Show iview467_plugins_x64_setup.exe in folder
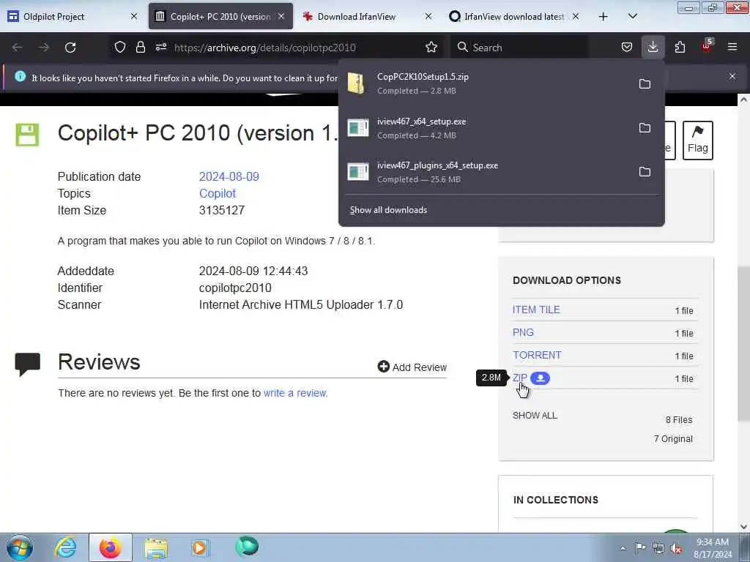This screenshot has width=750, height=562. coord(645,171)
